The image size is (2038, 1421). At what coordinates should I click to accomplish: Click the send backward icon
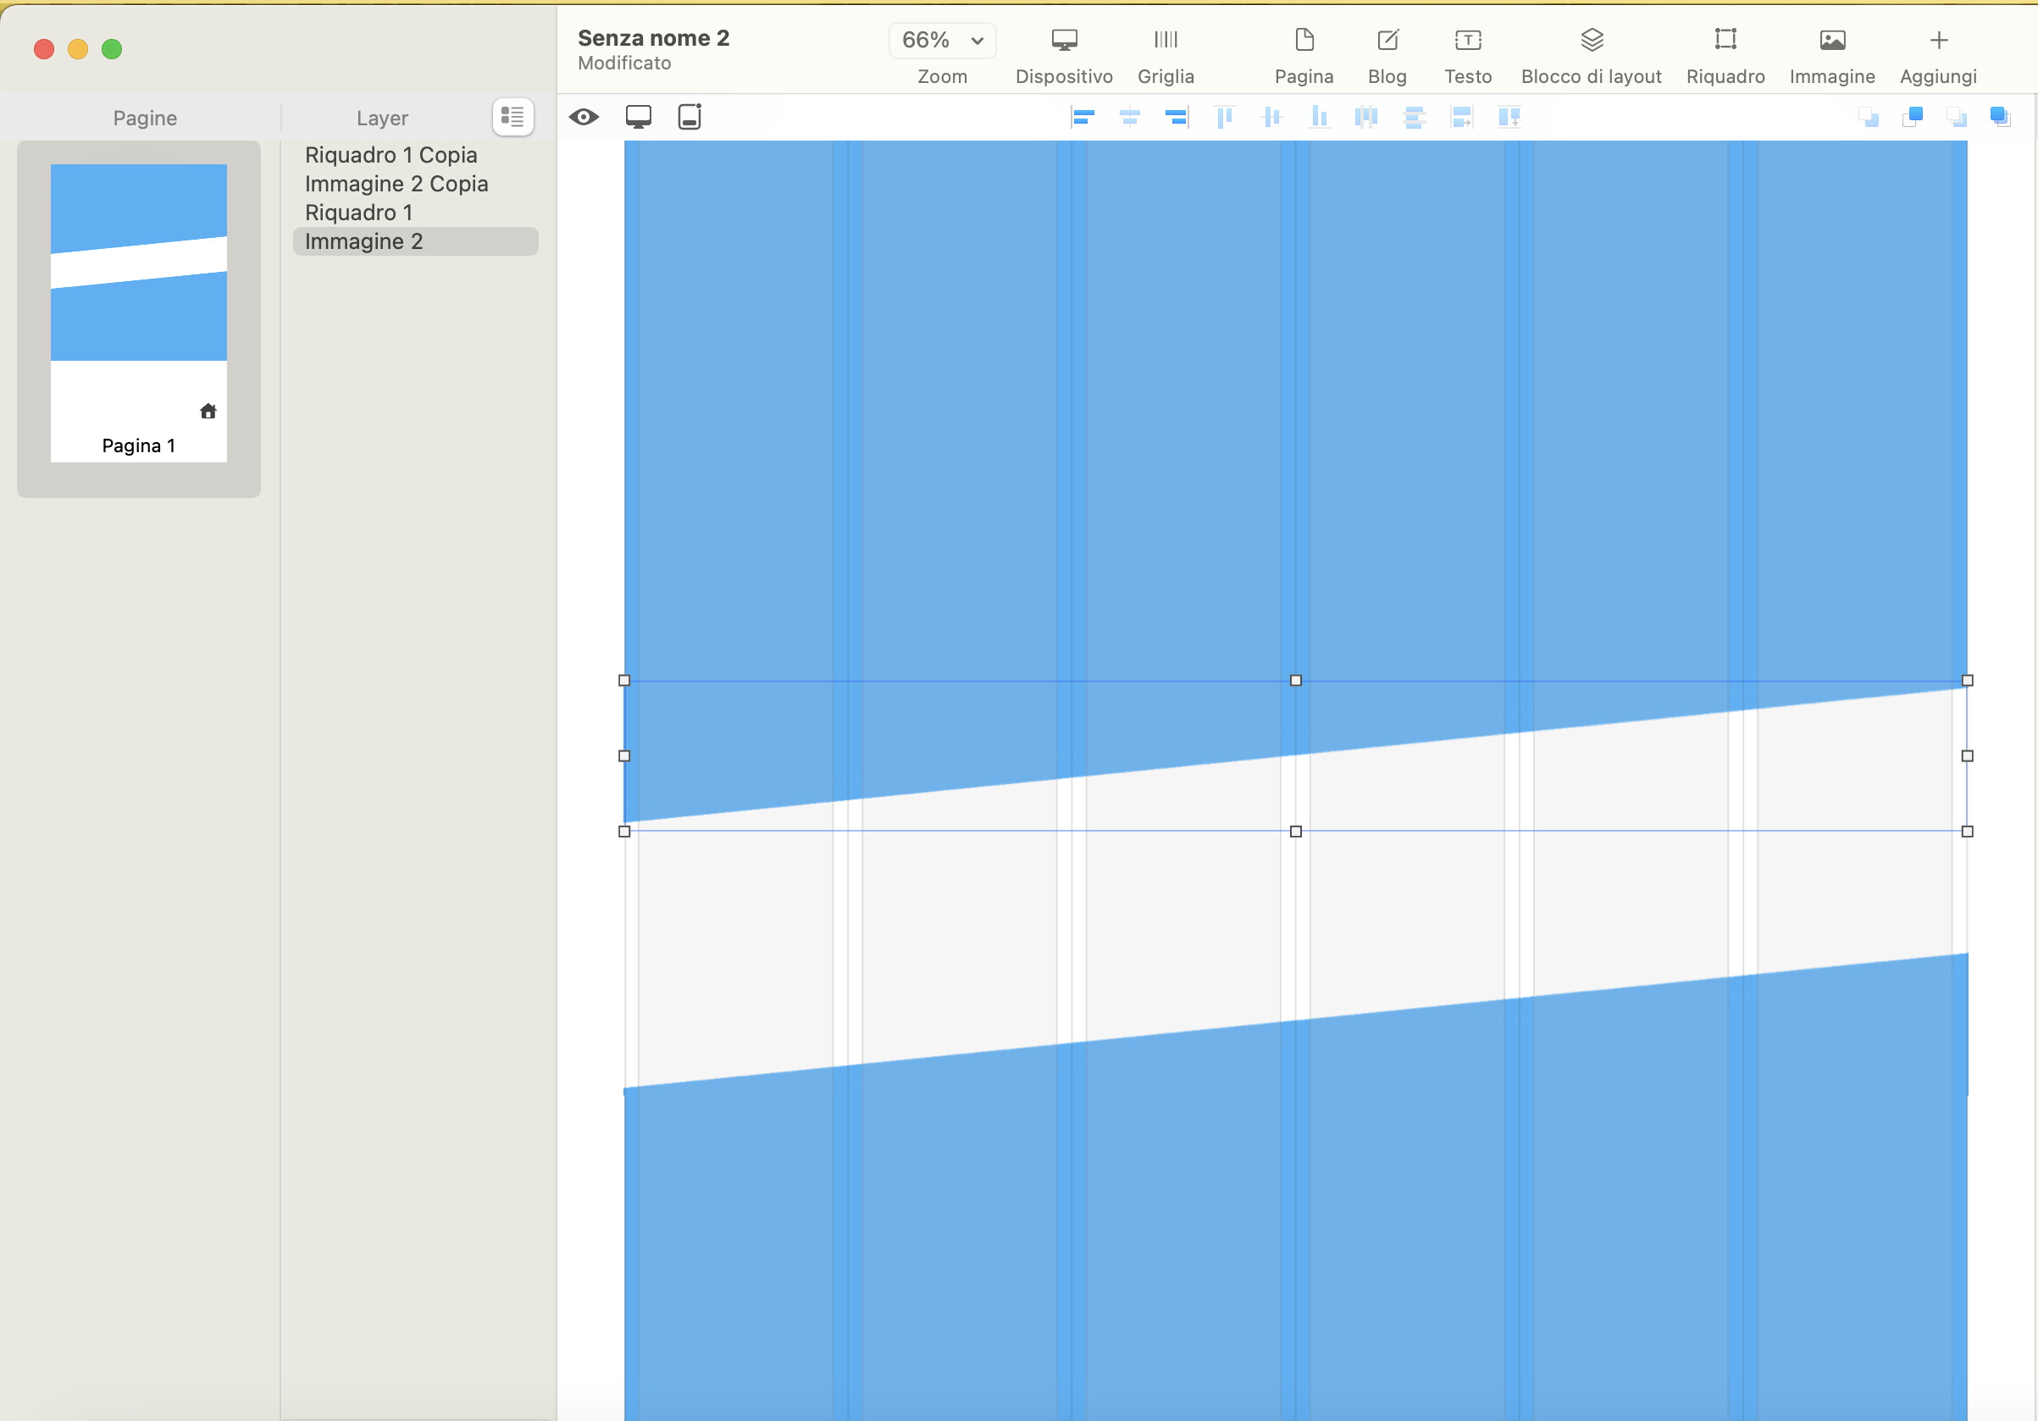pos(1869,117)
